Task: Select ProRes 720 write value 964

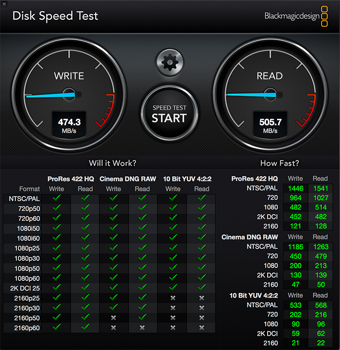Action: click(295, 198)
